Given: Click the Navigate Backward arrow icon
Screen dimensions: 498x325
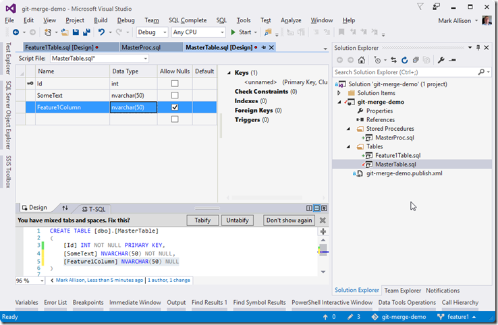Looking at the screenshot, I should pyautogui.click(x=16, y=32).
